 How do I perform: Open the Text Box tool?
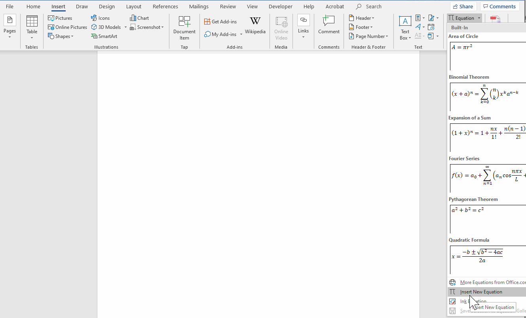pyautogui.click(x=405, y=28)
